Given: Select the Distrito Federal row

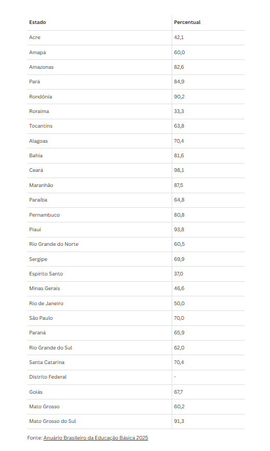Looking at the screenshot, I should [x=136, y=377].
